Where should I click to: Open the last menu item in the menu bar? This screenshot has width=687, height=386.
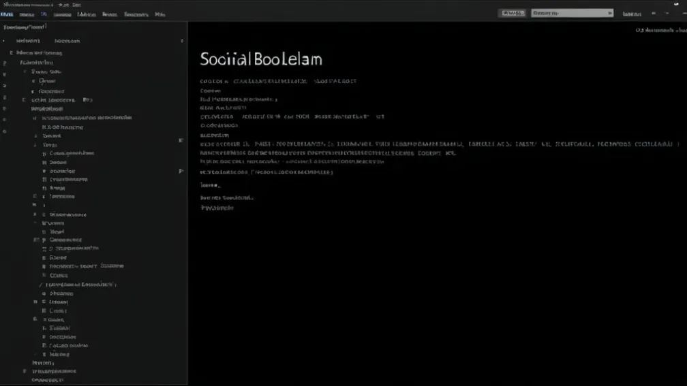pyautogui.click(x=159, y=14)
